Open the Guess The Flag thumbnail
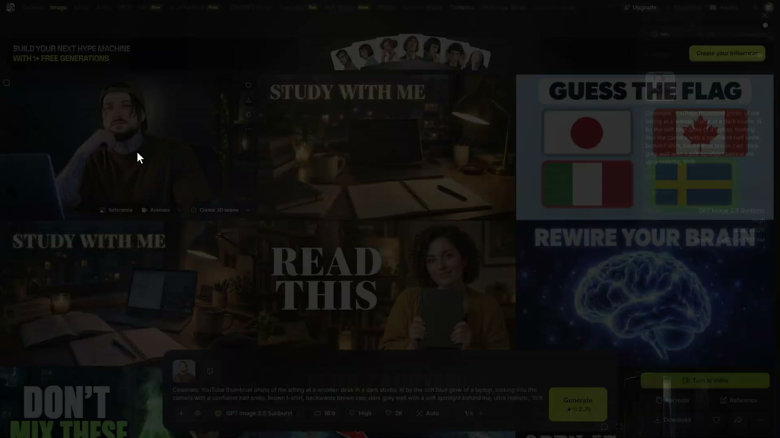The image size is (780, 438). point(645,147)
